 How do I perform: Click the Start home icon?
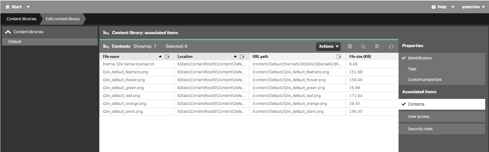8,7
